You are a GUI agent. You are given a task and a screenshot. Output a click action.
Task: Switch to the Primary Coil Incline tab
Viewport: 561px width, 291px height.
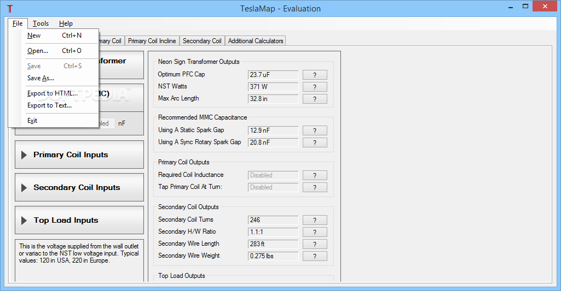(152, 41)
